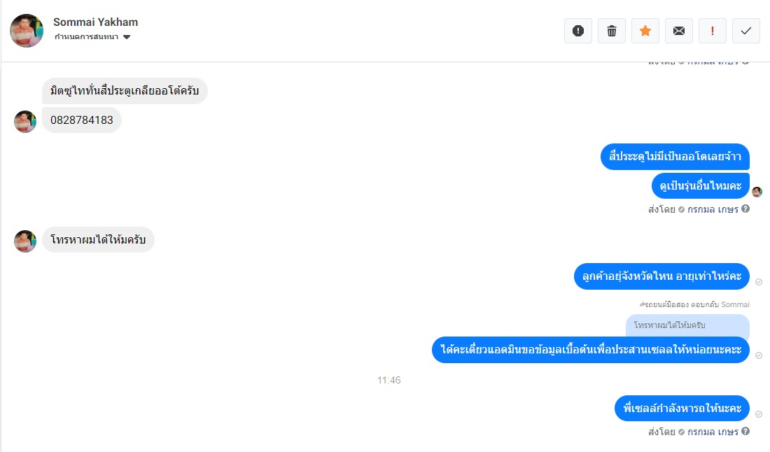Click the 11:46 timestamp
Image resolution: width=770 pixels, height=452 pixels.
click(389, 380)
